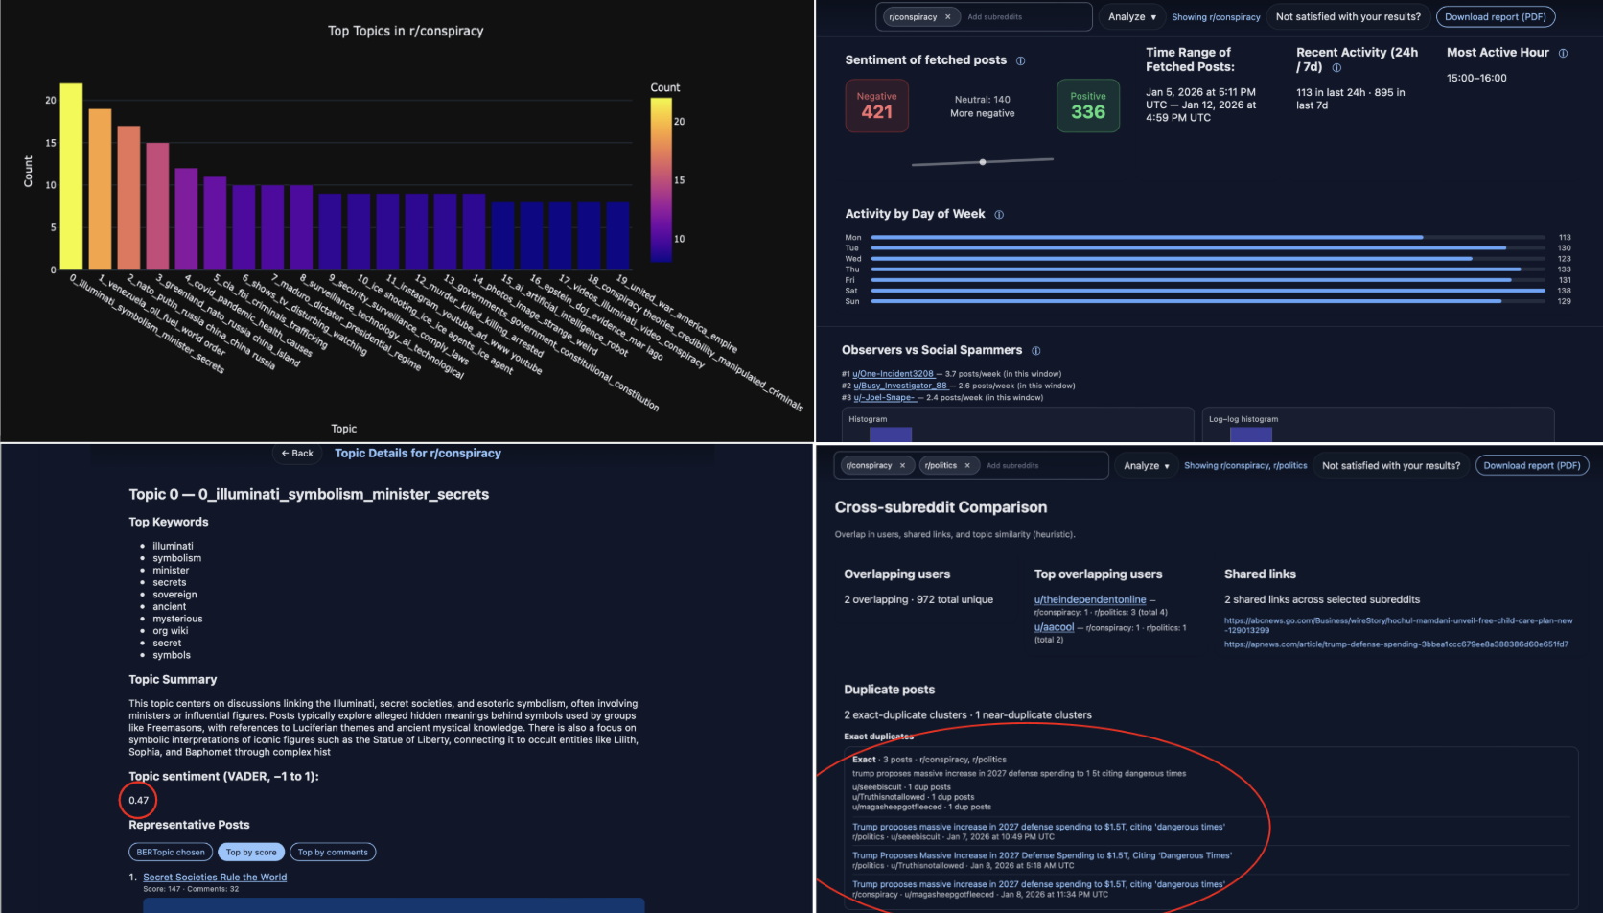
Task: Click info icon beside Most Active Hour
Action: click(1563, 54)
